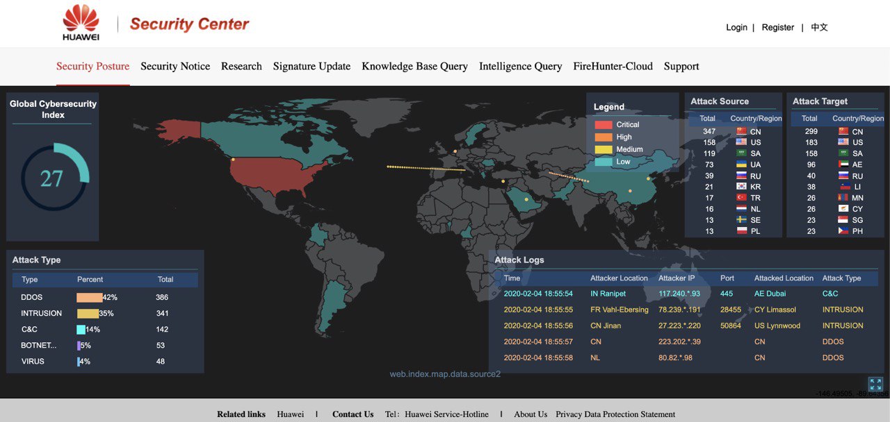This screenshot has width=890, height=422.
Task: Click PH flag in Attack Target table
Action: pyautogui.click(x=843, y=231)
